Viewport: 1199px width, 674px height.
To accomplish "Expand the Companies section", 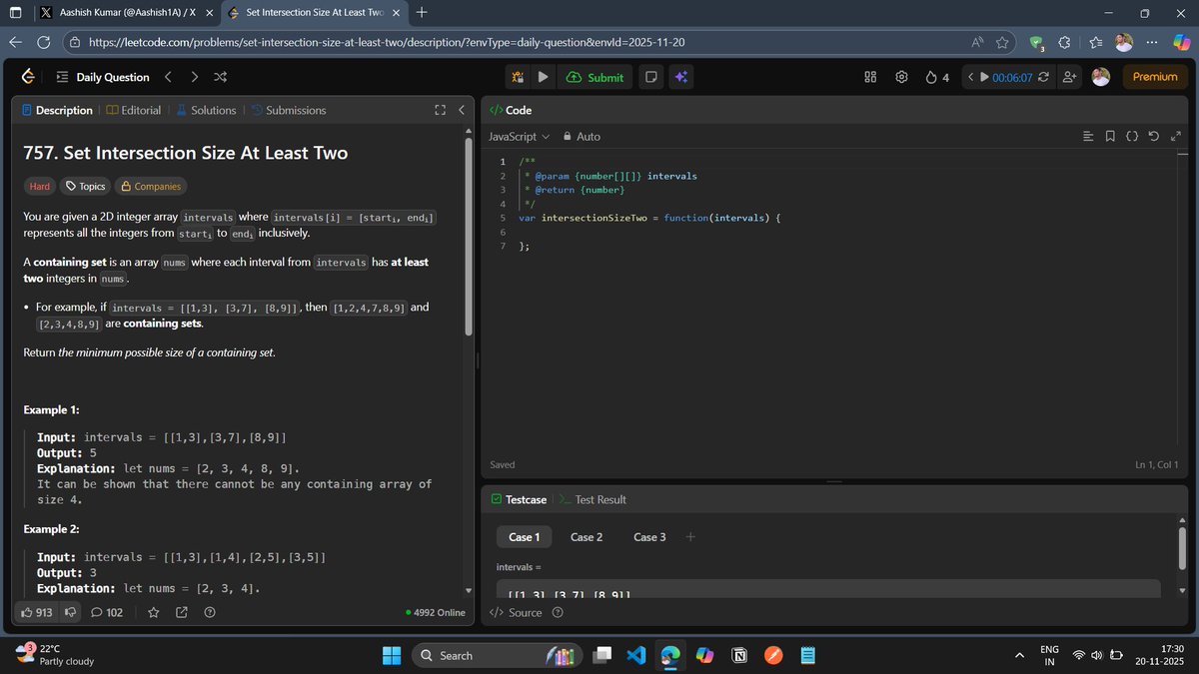I will pos(151,186).
